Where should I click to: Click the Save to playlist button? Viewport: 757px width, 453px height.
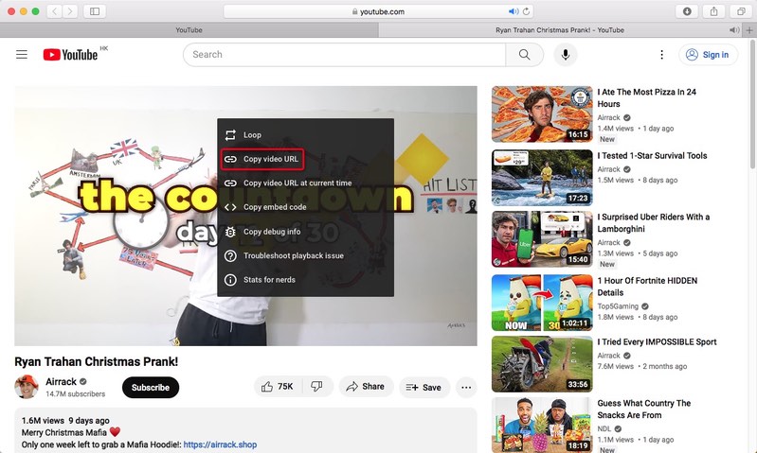click(424, 387)
